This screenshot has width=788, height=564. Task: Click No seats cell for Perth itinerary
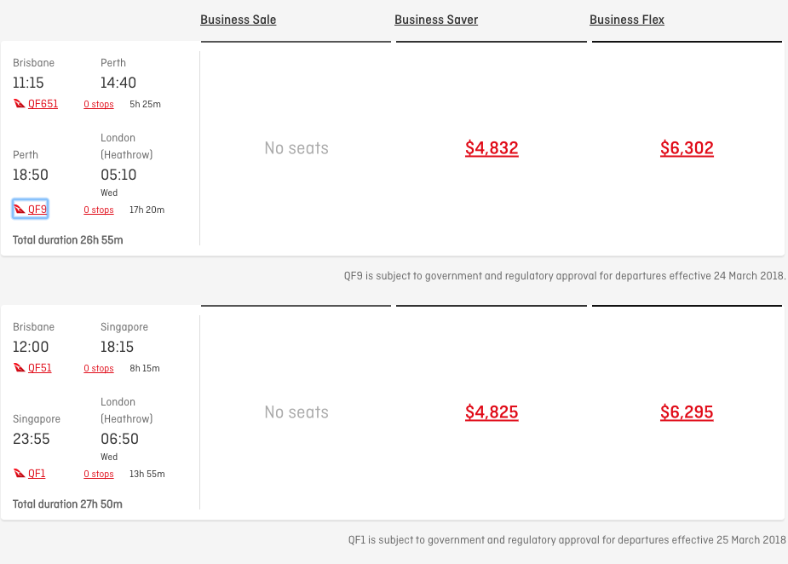296,147
